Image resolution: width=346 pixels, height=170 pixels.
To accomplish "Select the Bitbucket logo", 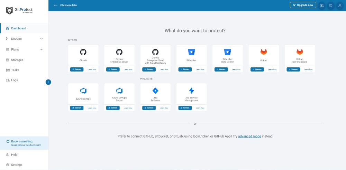I will click(191, 52).
